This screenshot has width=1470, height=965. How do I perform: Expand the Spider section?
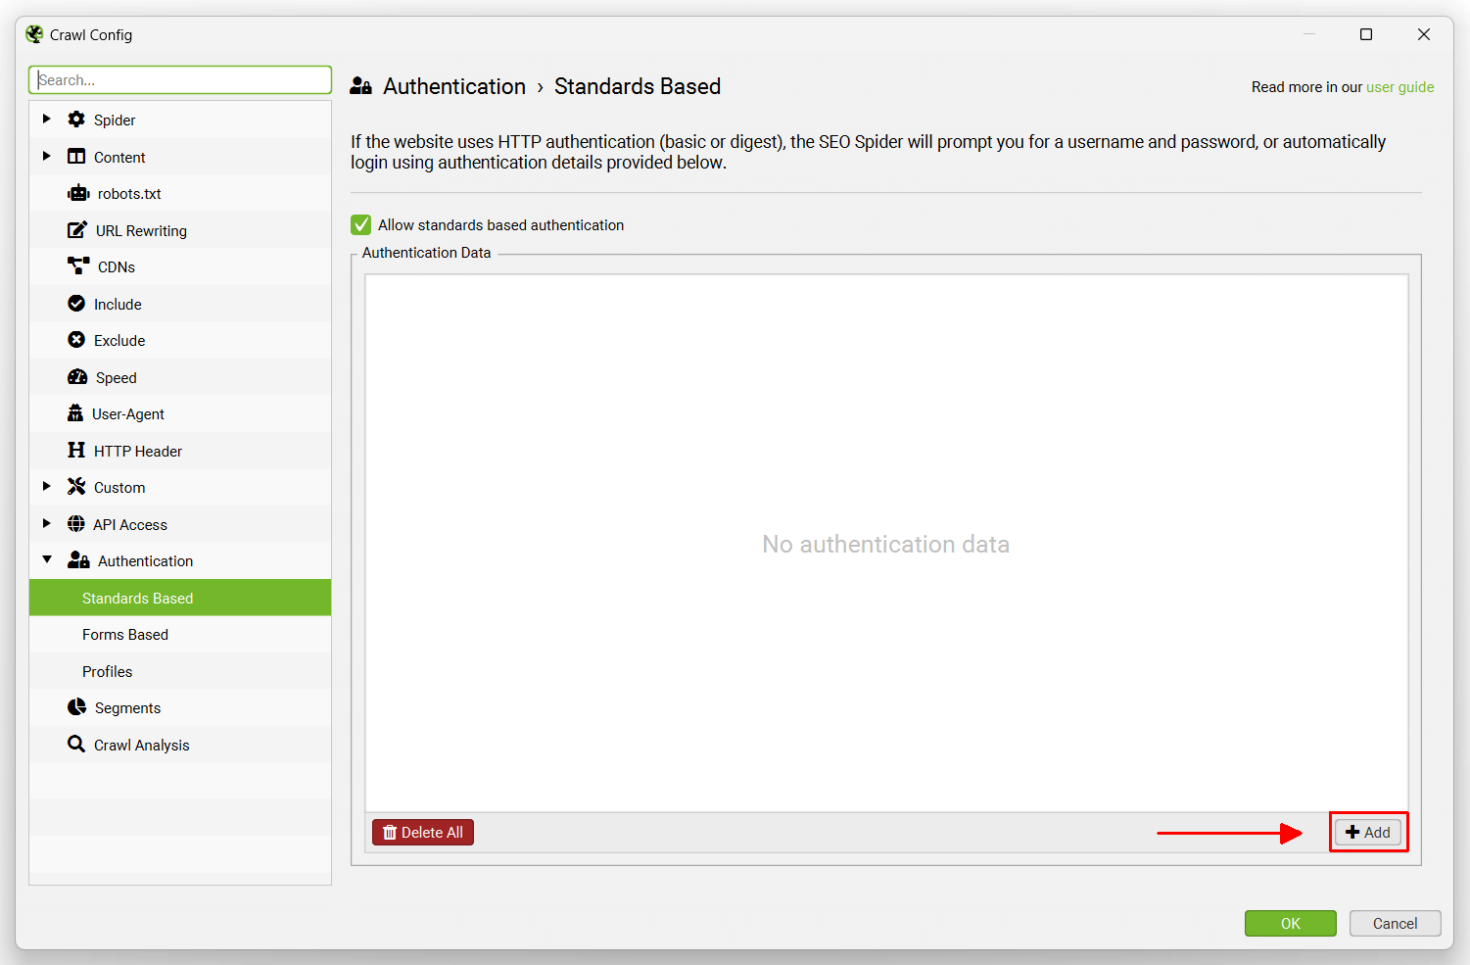[x=46, y=119]
